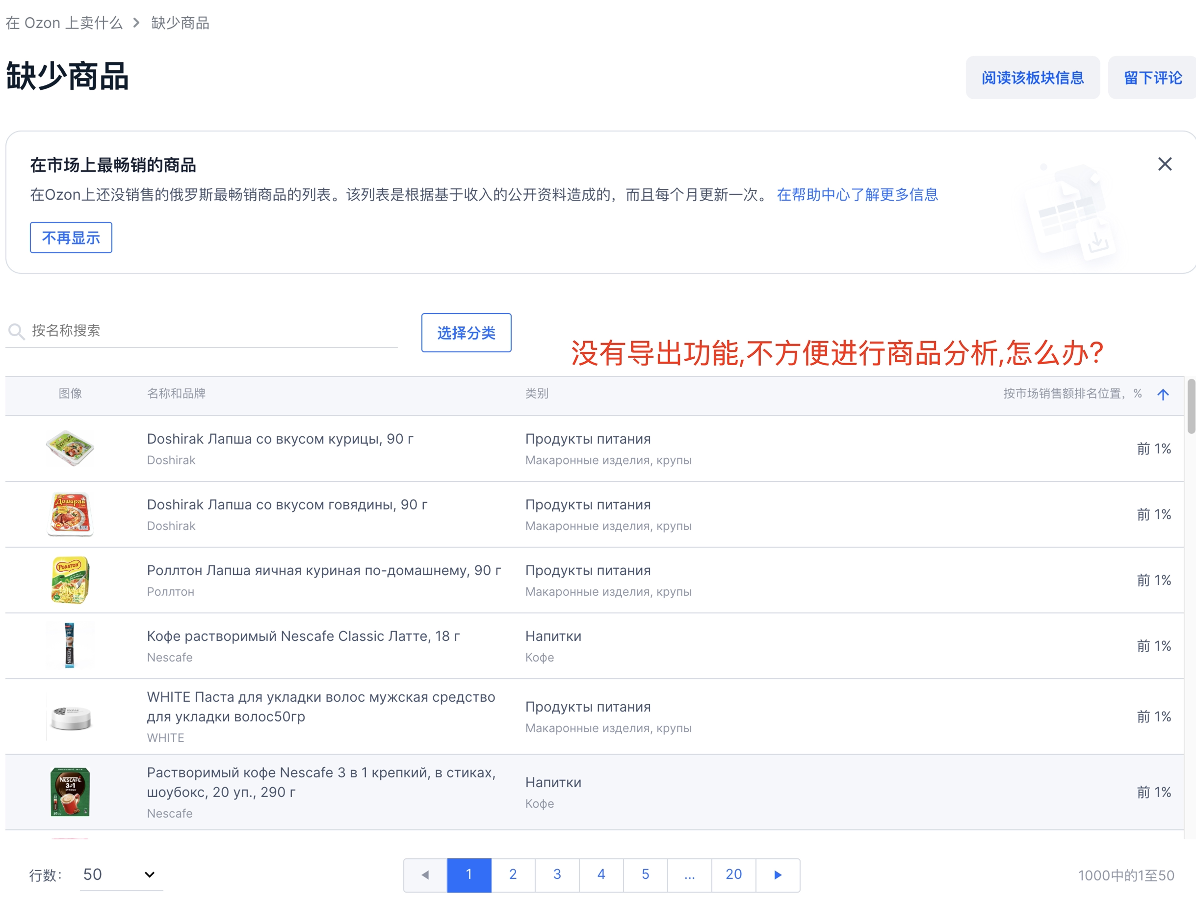Click the previous page arrow
This screenshot has width=1196, height=901.
tap(425, 874)
